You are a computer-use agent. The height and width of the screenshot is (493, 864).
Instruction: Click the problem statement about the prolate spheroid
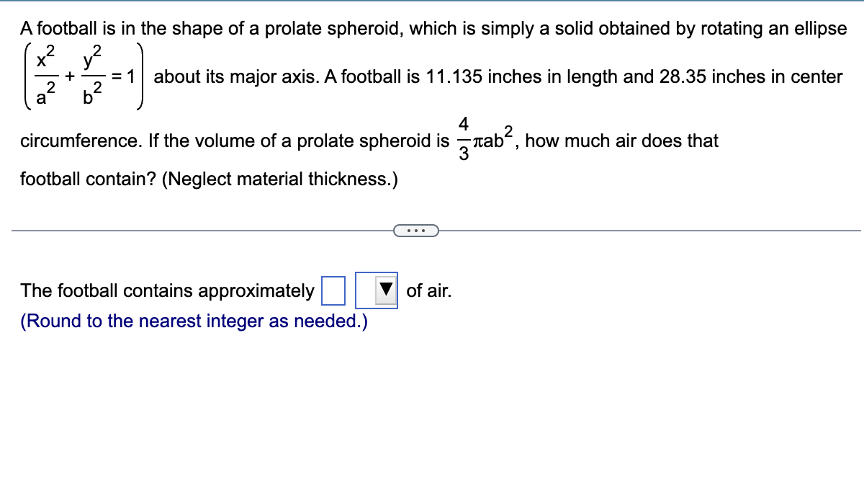pyautogui.click(x=432, y=29)
